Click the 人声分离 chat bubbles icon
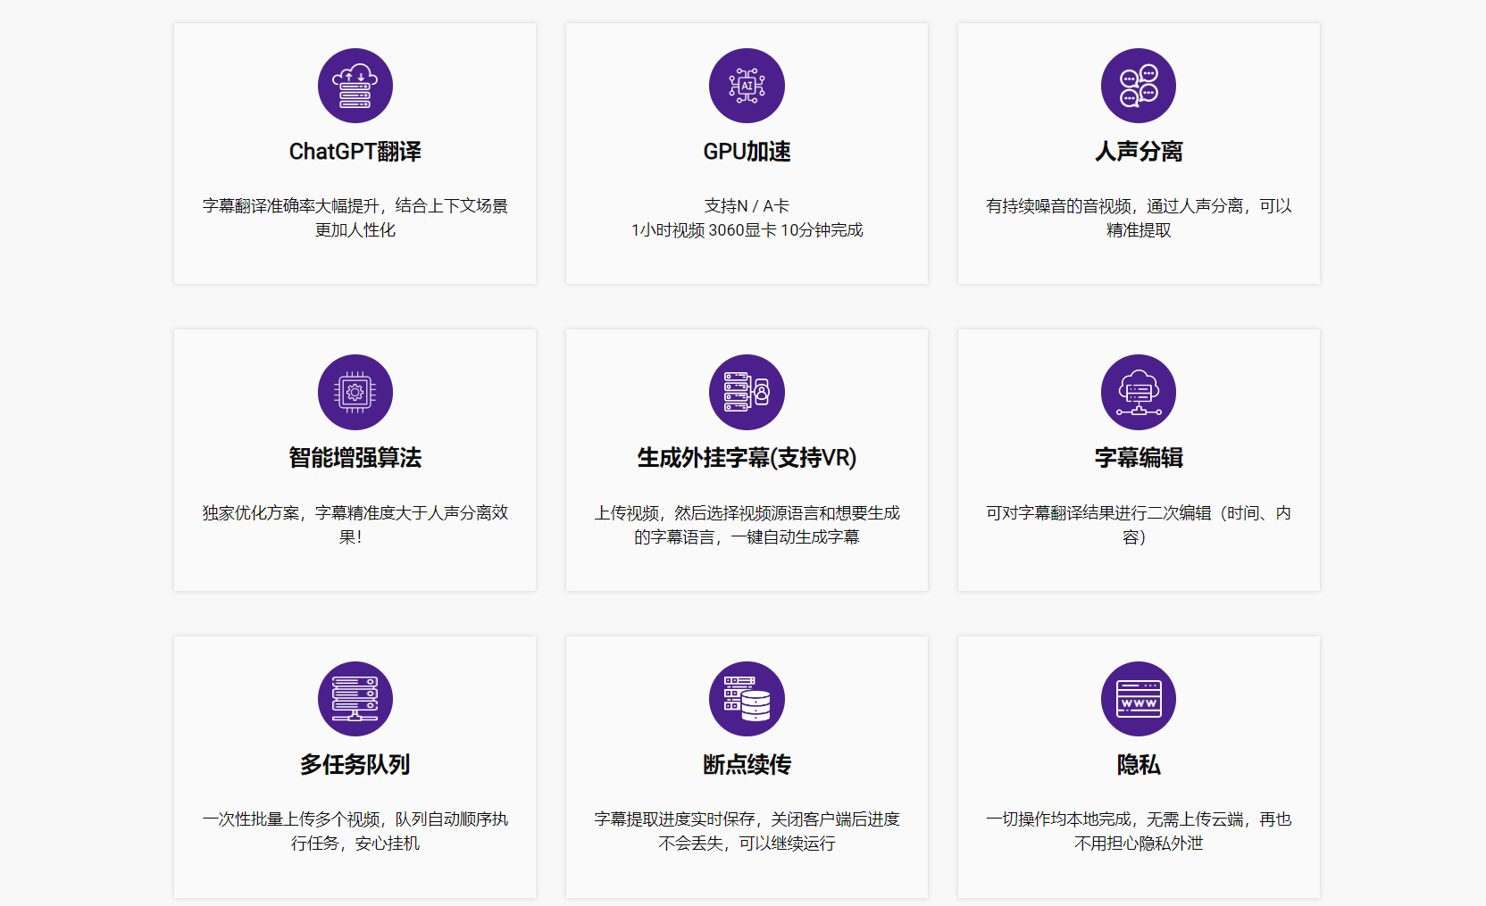Viewport: 1486px width, 906px height. pyautogui.click(x=1138, y=86)
